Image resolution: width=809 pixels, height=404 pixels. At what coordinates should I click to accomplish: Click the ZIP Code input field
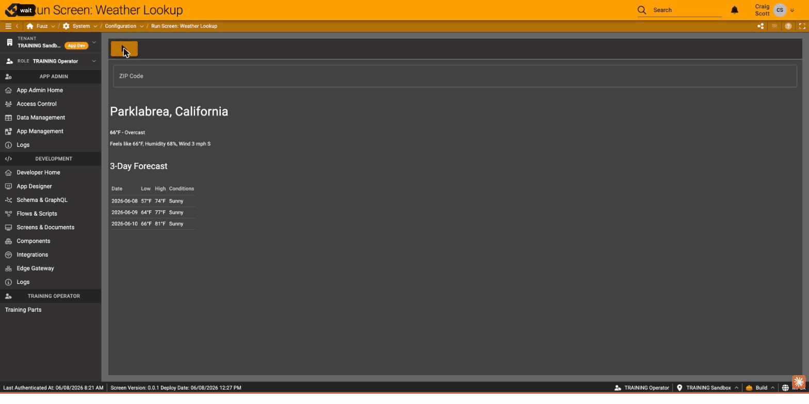tap(455, 76)
